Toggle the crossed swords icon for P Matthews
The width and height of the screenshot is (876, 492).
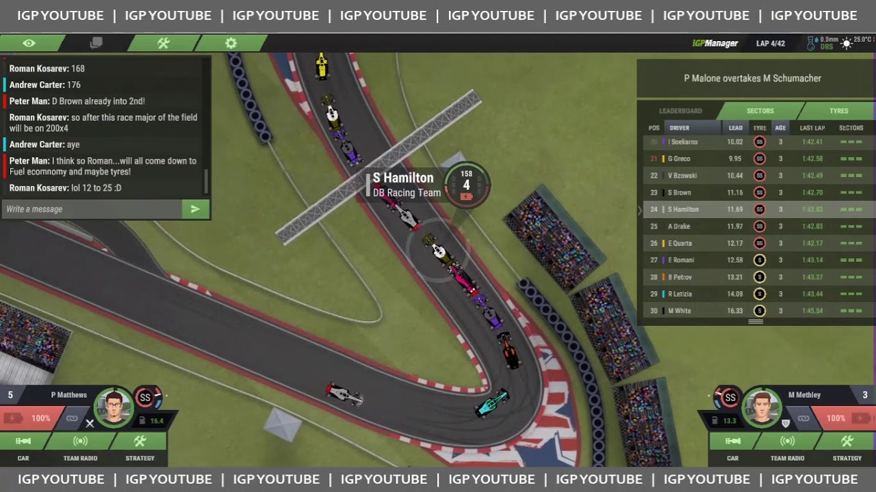[90, 423]
